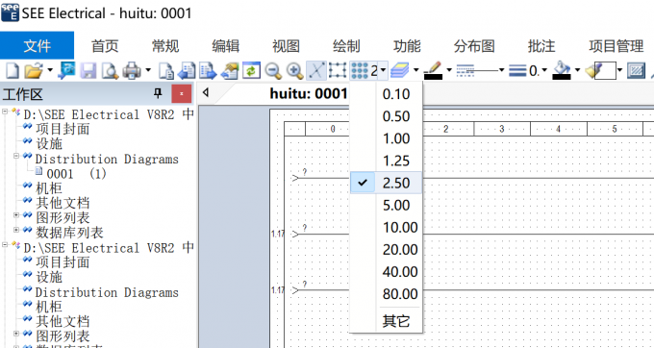Click the New document toolbar icon
The height and width of the screenshot is (348, 654).
tap(13, 71)
